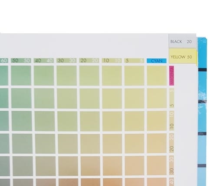Pick swatch cyan 30, magenta 0
Screen dimensions: 217x186
pyautogui.click(x=66, y=76)
